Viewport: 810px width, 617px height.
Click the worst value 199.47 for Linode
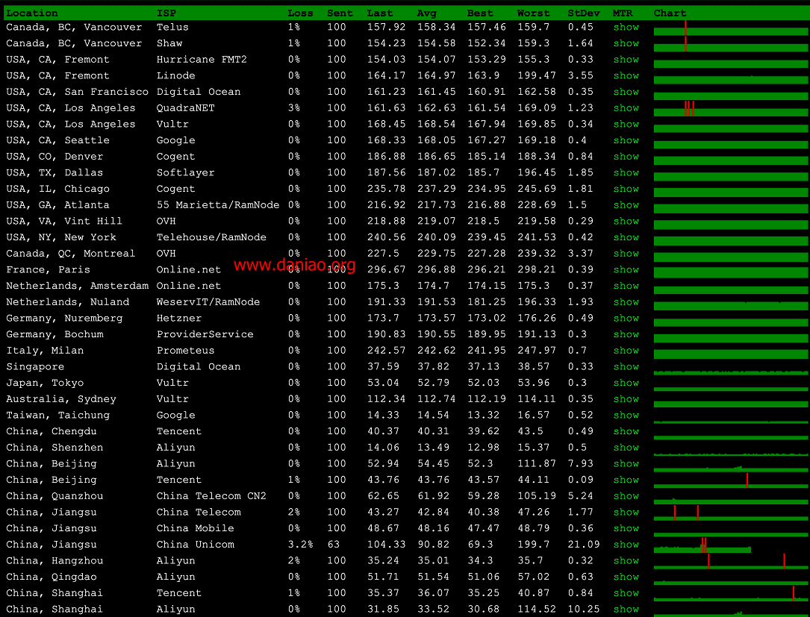(x=537, y=76)
